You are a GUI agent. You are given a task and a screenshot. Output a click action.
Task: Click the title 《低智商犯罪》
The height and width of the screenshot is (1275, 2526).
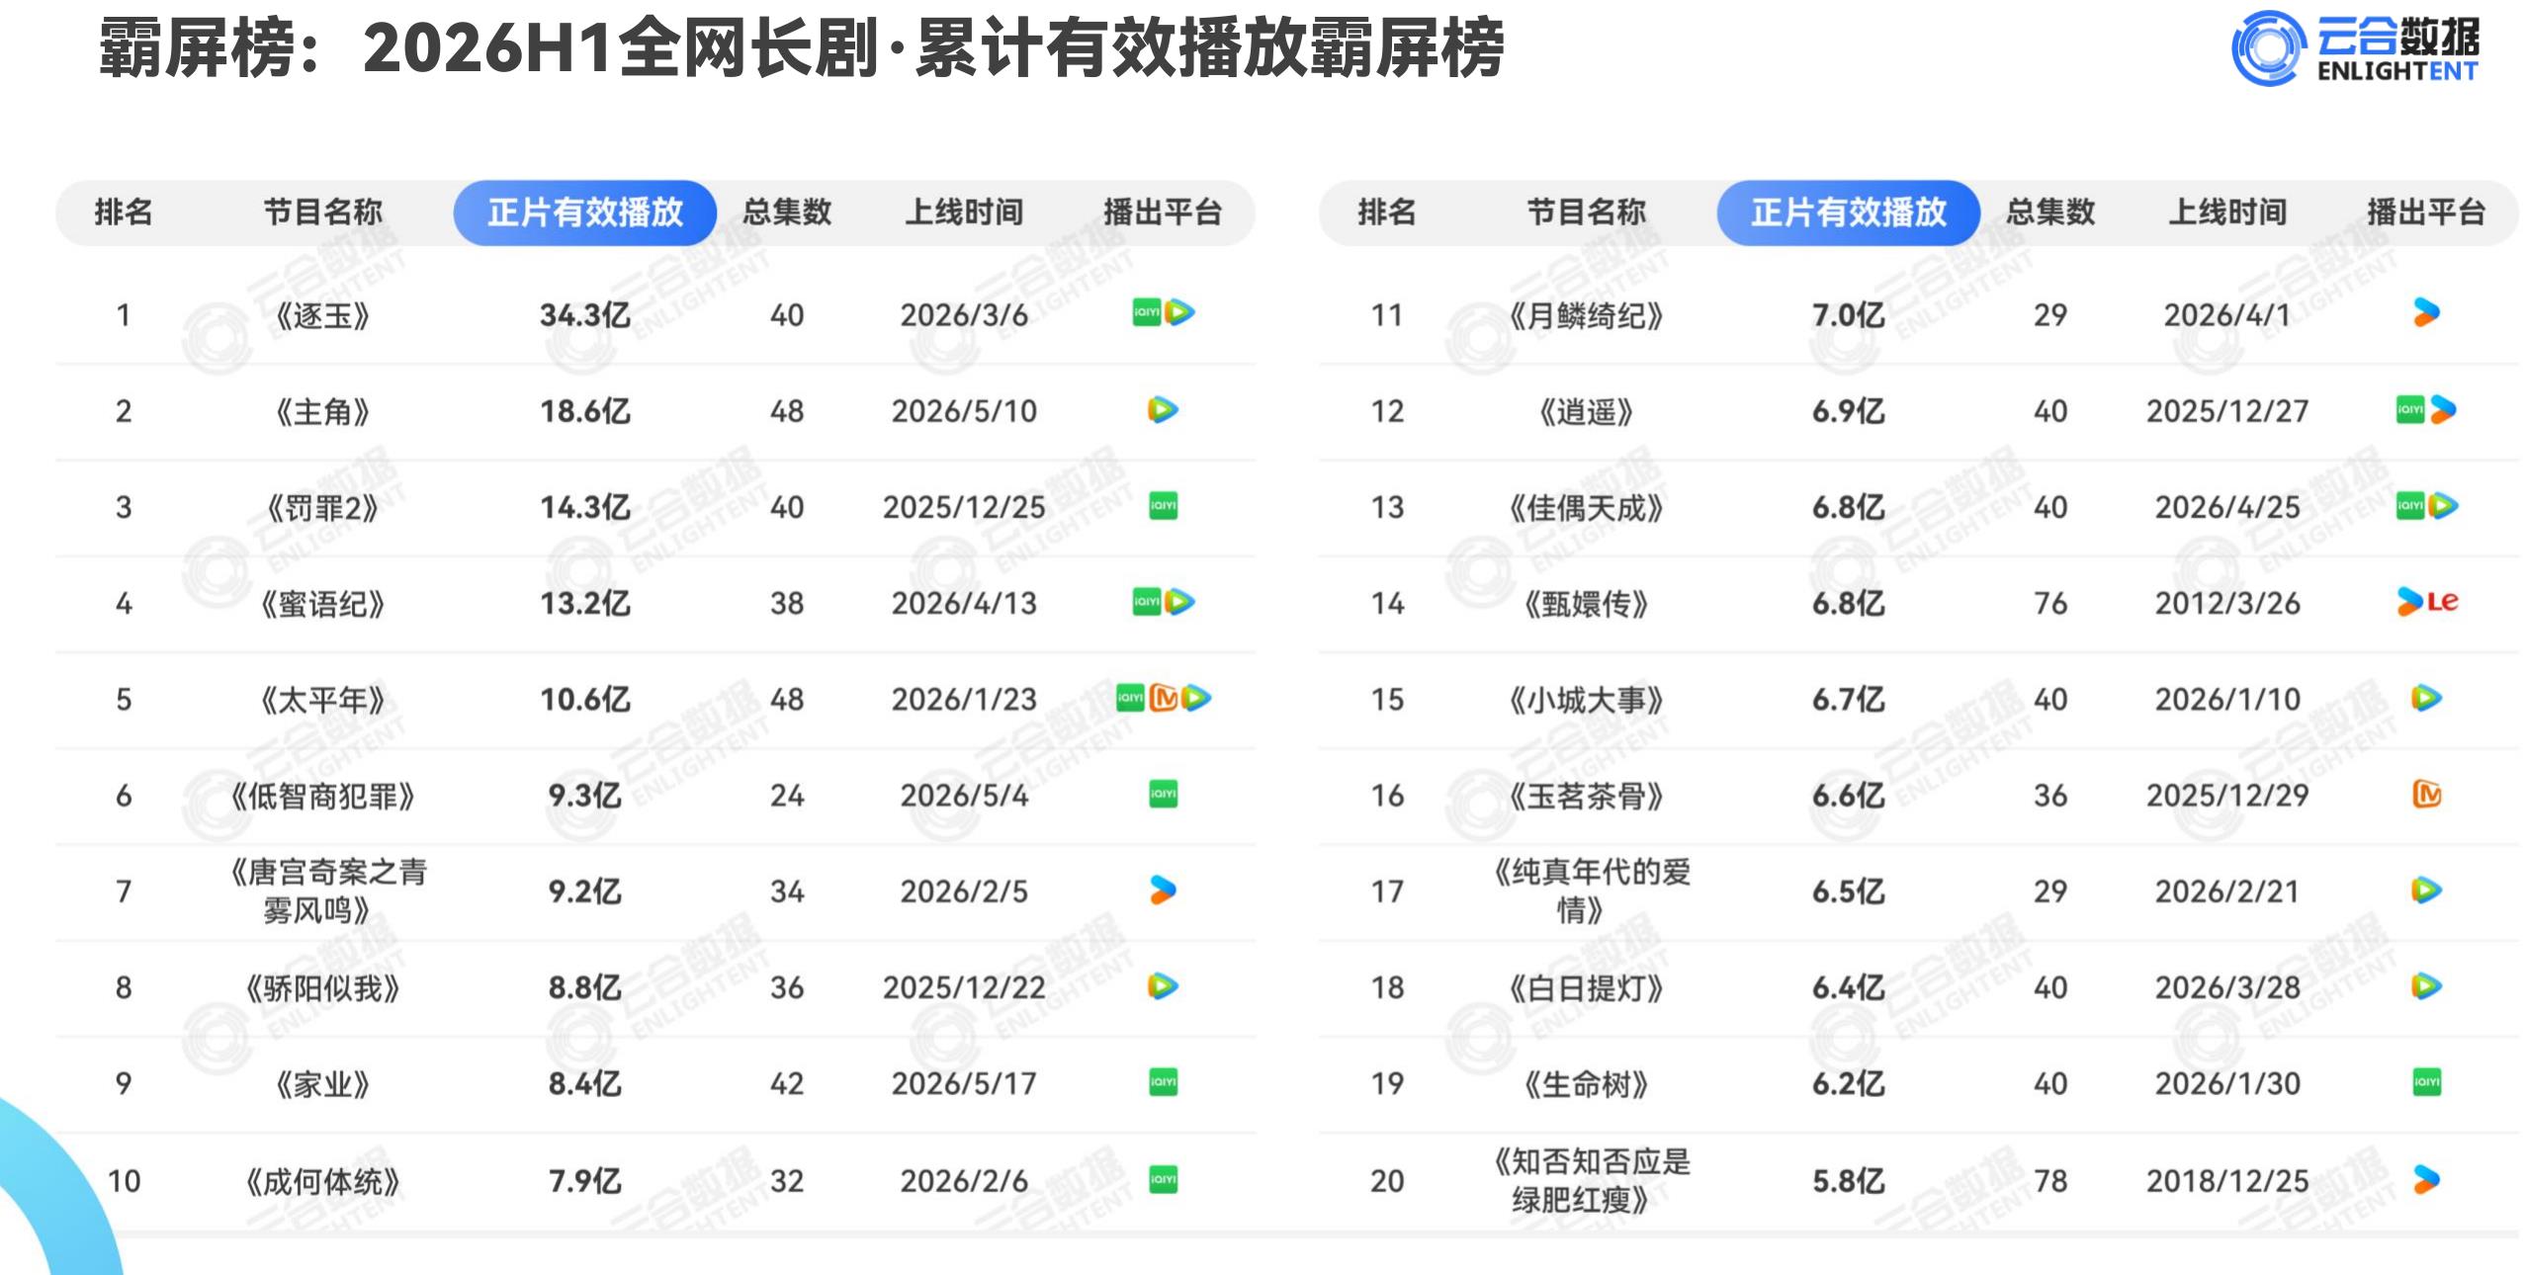[322, 796]
